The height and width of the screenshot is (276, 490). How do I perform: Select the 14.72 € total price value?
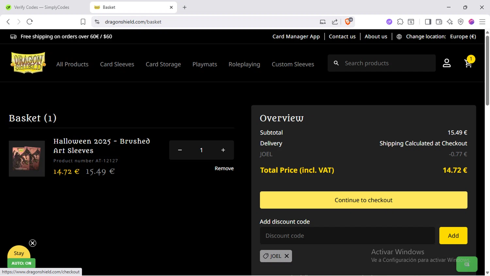455,170
